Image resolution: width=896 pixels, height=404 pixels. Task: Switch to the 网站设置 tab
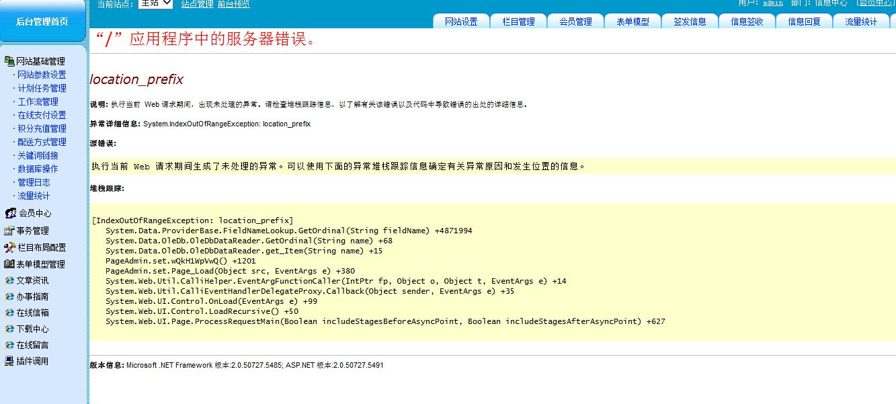(x=461, y=22)
